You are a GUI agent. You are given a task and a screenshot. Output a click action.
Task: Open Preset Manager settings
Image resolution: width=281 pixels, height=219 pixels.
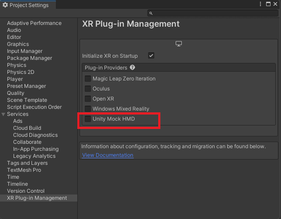[x=27, y=86]
